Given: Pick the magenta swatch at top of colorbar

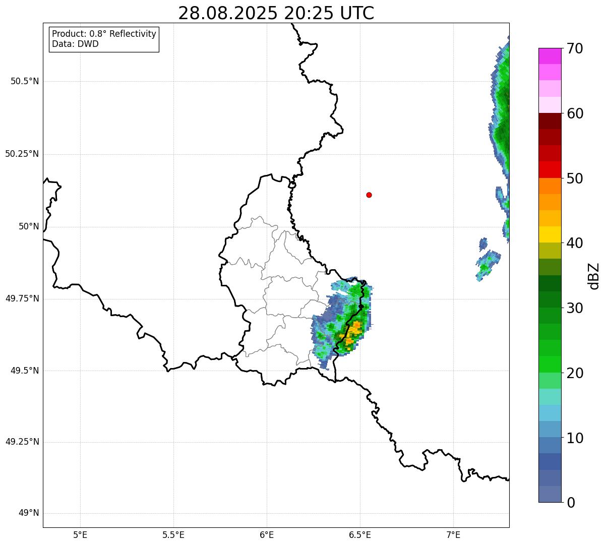Looking at the screenshot, I should tap(550, 56).
